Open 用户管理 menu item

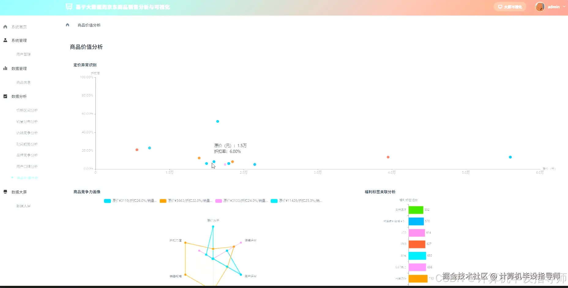24,54
